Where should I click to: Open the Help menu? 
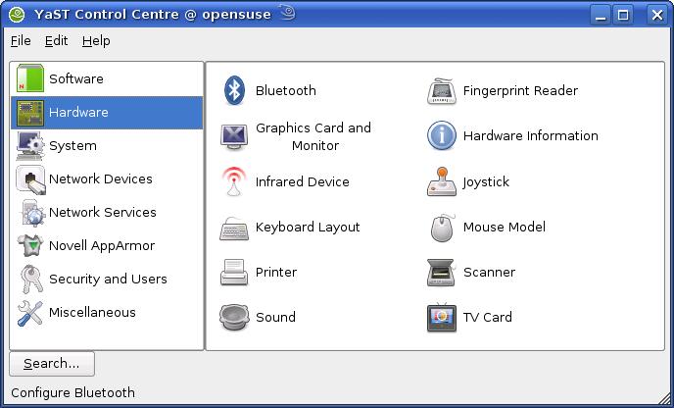pos(96,40)
